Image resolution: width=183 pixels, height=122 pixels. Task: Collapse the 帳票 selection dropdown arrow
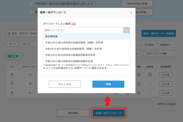pos(127,30)
